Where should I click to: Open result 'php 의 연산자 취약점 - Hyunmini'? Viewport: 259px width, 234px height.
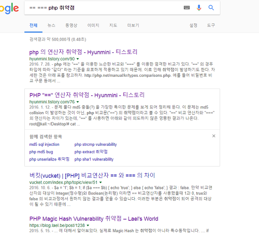(83, 52)
